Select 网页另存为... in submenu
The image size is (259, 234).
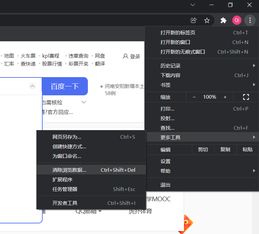91,137
